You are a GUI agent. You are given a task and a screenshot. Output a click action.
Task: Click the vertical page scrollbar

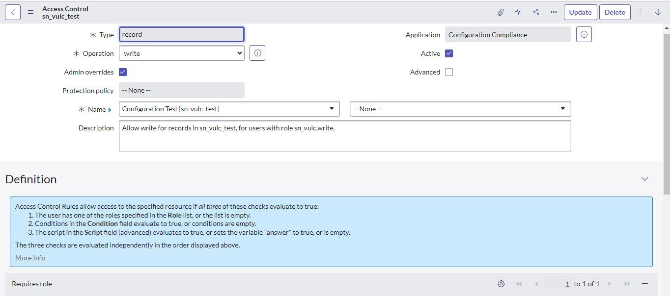(666, 114)
